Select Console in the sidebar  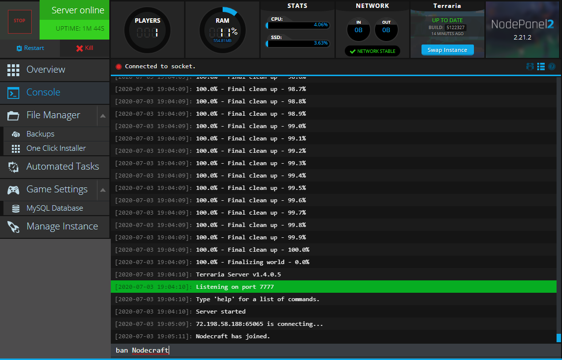(x=43, y=92)
